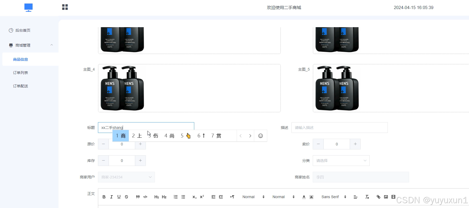The height and width of the screenshot is (208, 469).
Task: Click the blue monitor logo icon
Action: [x=28, y=7]
